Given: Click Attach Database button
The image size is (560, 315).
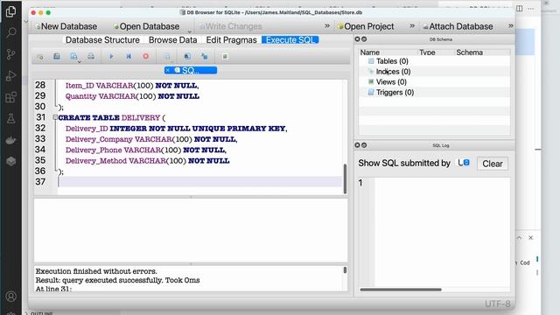Looking at the screenshot, I should coord(458,26).
